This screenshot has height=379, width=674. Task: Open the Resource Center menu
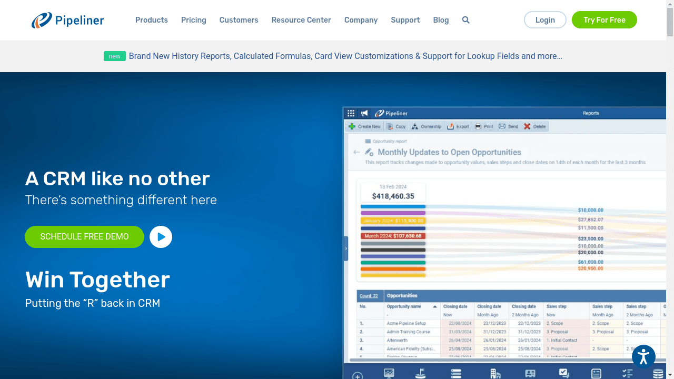tap(301, 20)
